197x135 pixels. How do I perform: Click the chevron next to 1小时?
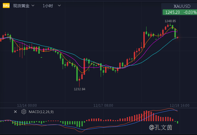59,5
